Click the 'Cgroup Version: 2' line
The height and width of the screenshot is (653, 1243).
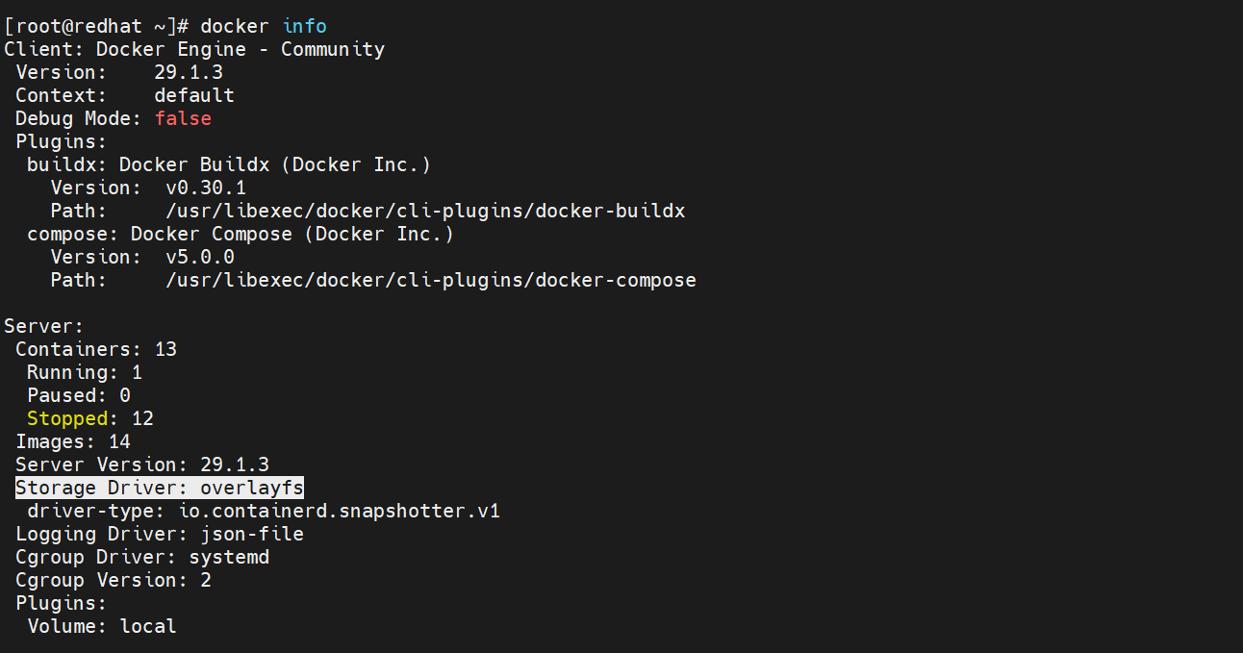coord(113,580)
